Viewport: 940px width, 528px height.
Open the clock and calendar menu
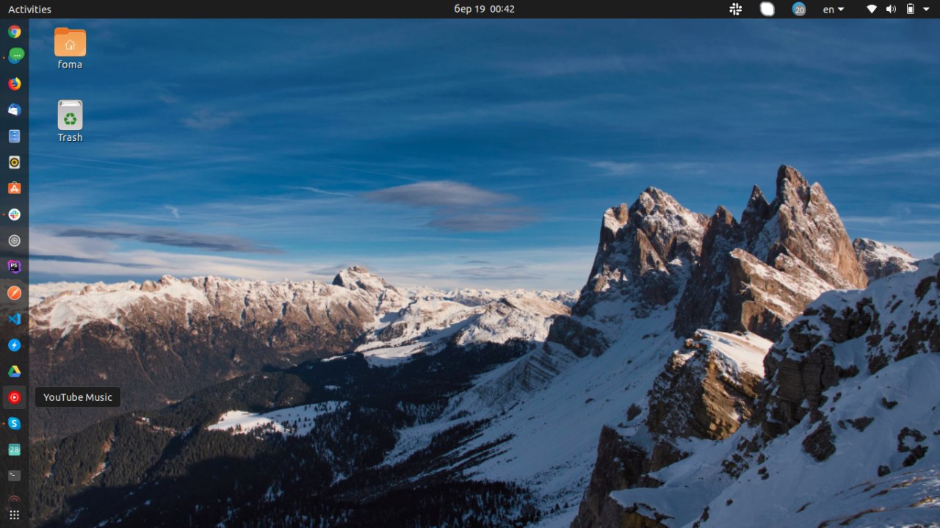(x=484, y=9)
